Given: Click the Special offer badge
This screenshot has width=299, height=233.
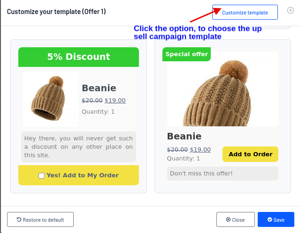Looking at the screenshot, I should tap(186, 54).
